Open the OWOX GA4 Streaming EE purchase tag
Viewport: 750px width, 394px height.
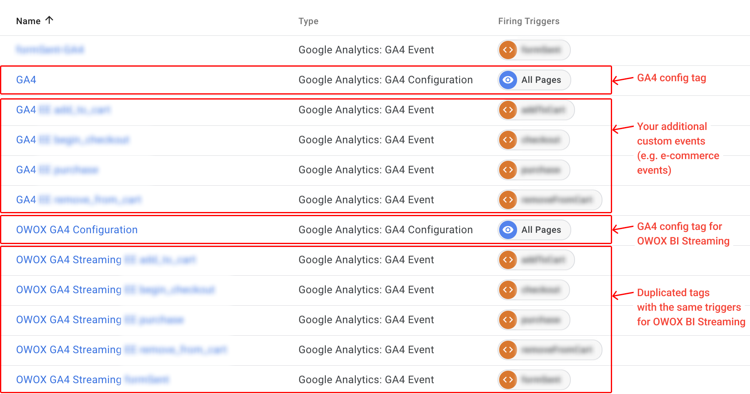[x=100, y=320]
